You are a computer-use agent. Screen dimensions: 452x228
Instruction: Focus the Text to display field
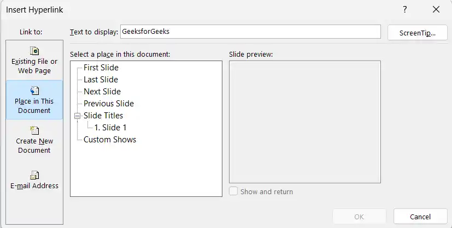click(250, 32)
